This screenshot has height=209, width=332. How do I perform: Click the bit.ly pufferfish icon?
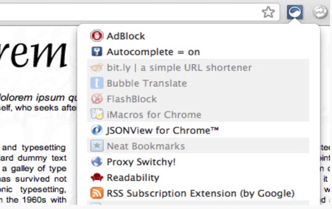(x=97, y=68)
